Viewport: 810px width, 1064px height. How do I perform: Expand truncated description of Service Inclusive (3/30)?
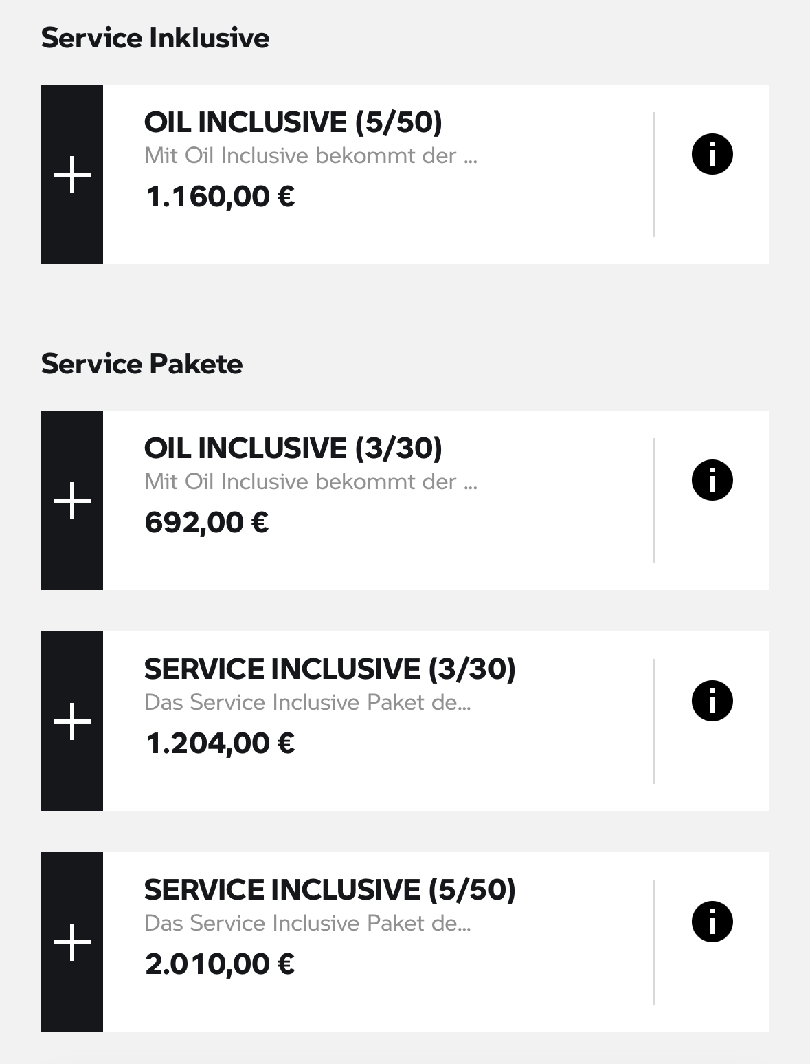point(308,703)
